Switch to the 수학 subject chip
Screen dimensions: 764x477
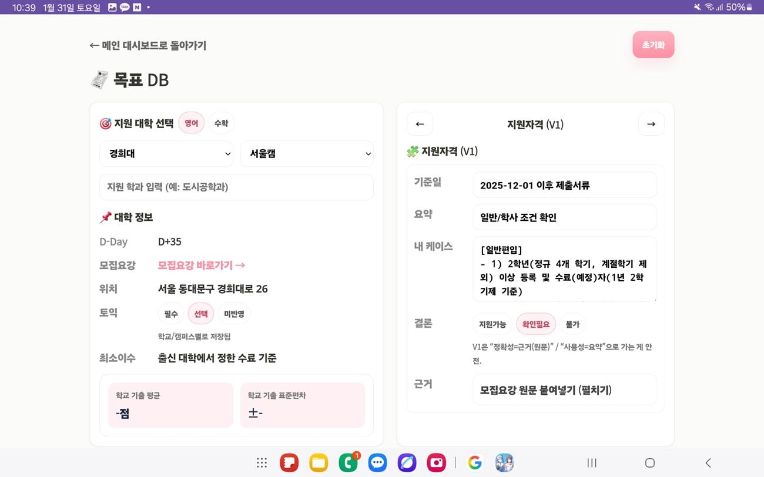221,123
